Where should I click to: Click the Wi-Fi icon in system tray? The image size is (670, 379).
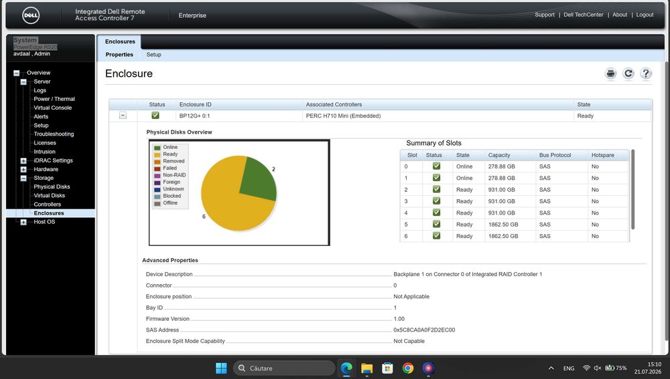click(587, 368)
